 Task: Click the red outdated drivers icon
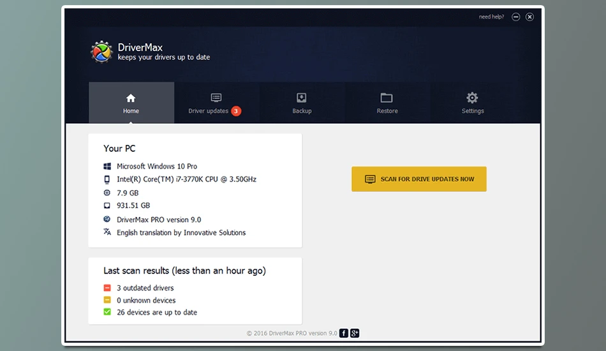click(107, 288)
